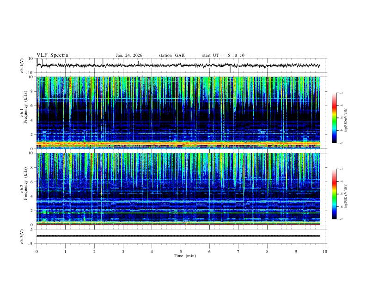
Task: Click the "-7" label on ch.1 colorbar
Action: click(x=341, y=143)
